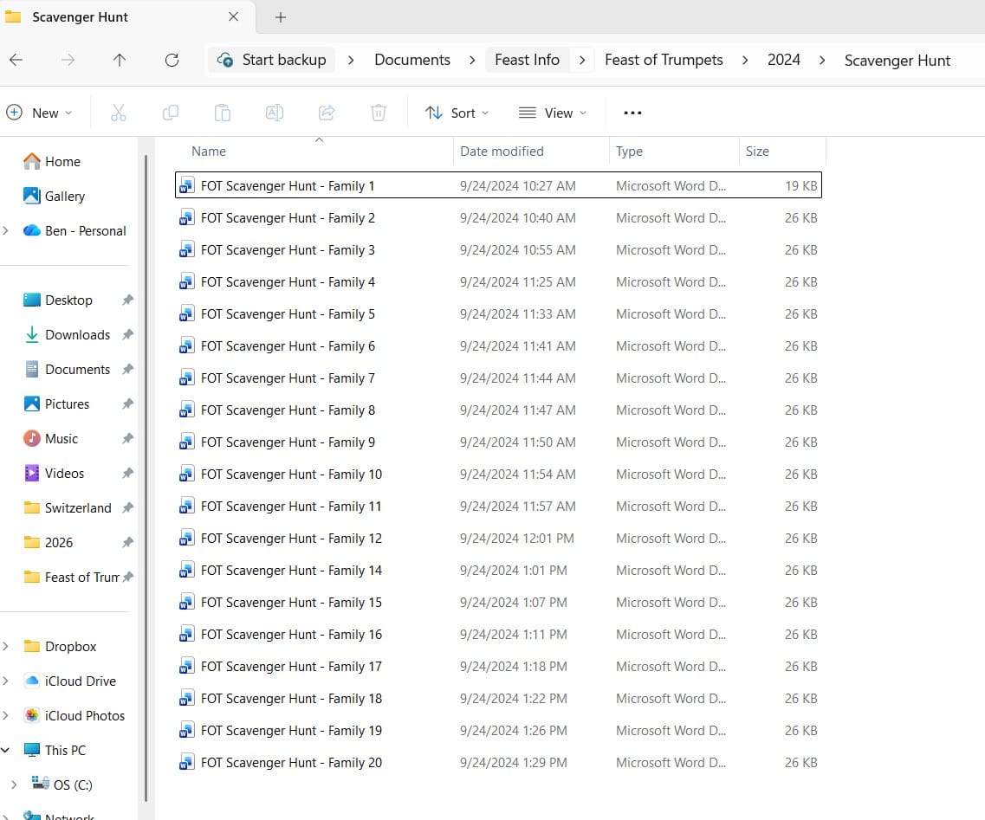Click the Rename icon in toolbar
The width and height of the screenshot is (985, 820).
pos(275,113)
